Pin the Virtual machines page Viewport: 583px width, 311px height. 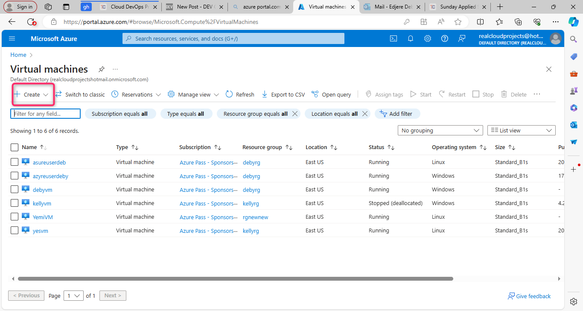click(x=102, y=69)
